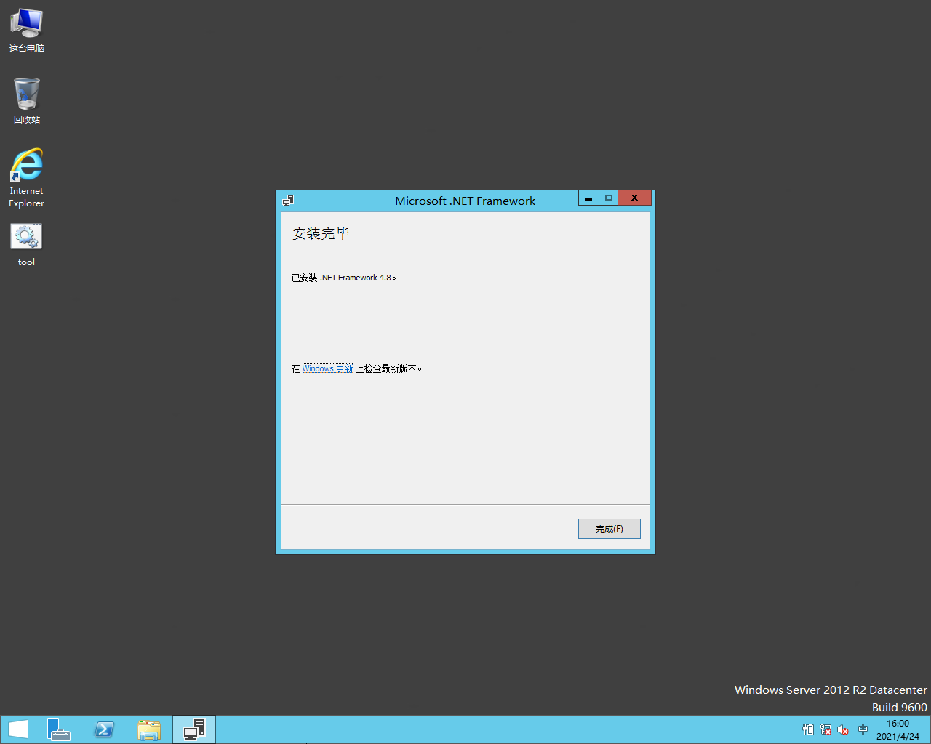
Task: Launch Server Manager from the taskbar
Action: pos(59,729)
